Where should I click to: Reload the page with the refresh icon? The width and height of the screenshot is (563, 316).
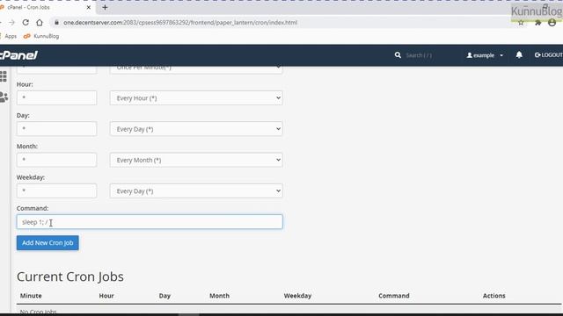click(26, 22)
